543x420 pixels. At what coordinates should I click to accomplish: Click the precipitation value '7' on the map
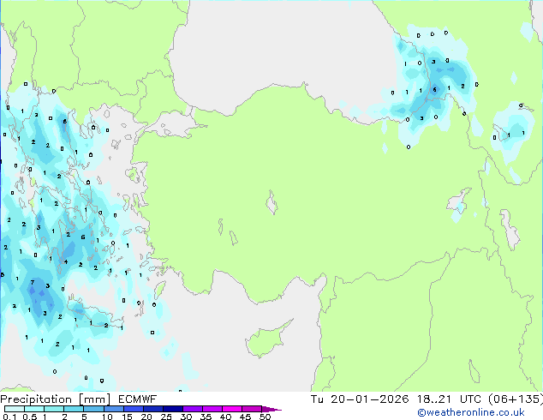click(33, 282)
